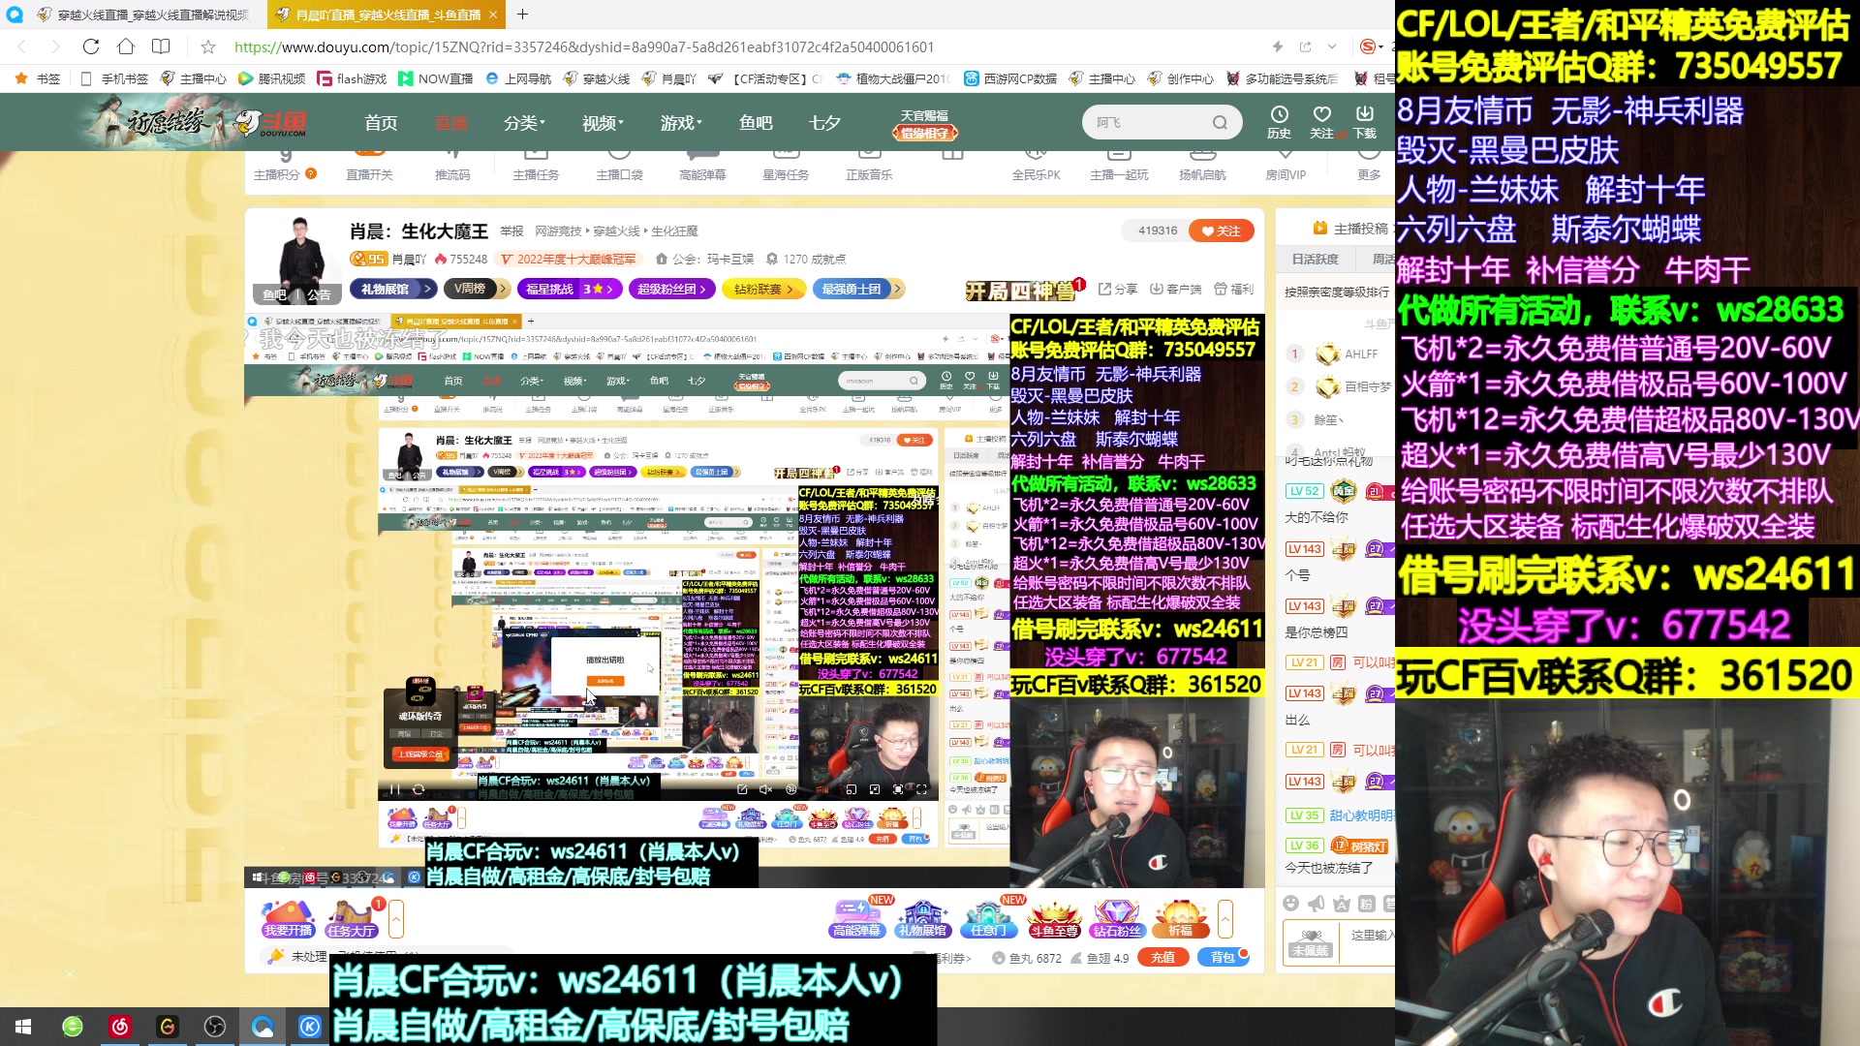
Task: Click the share-page icon in the address bar
Action: 1305,46
